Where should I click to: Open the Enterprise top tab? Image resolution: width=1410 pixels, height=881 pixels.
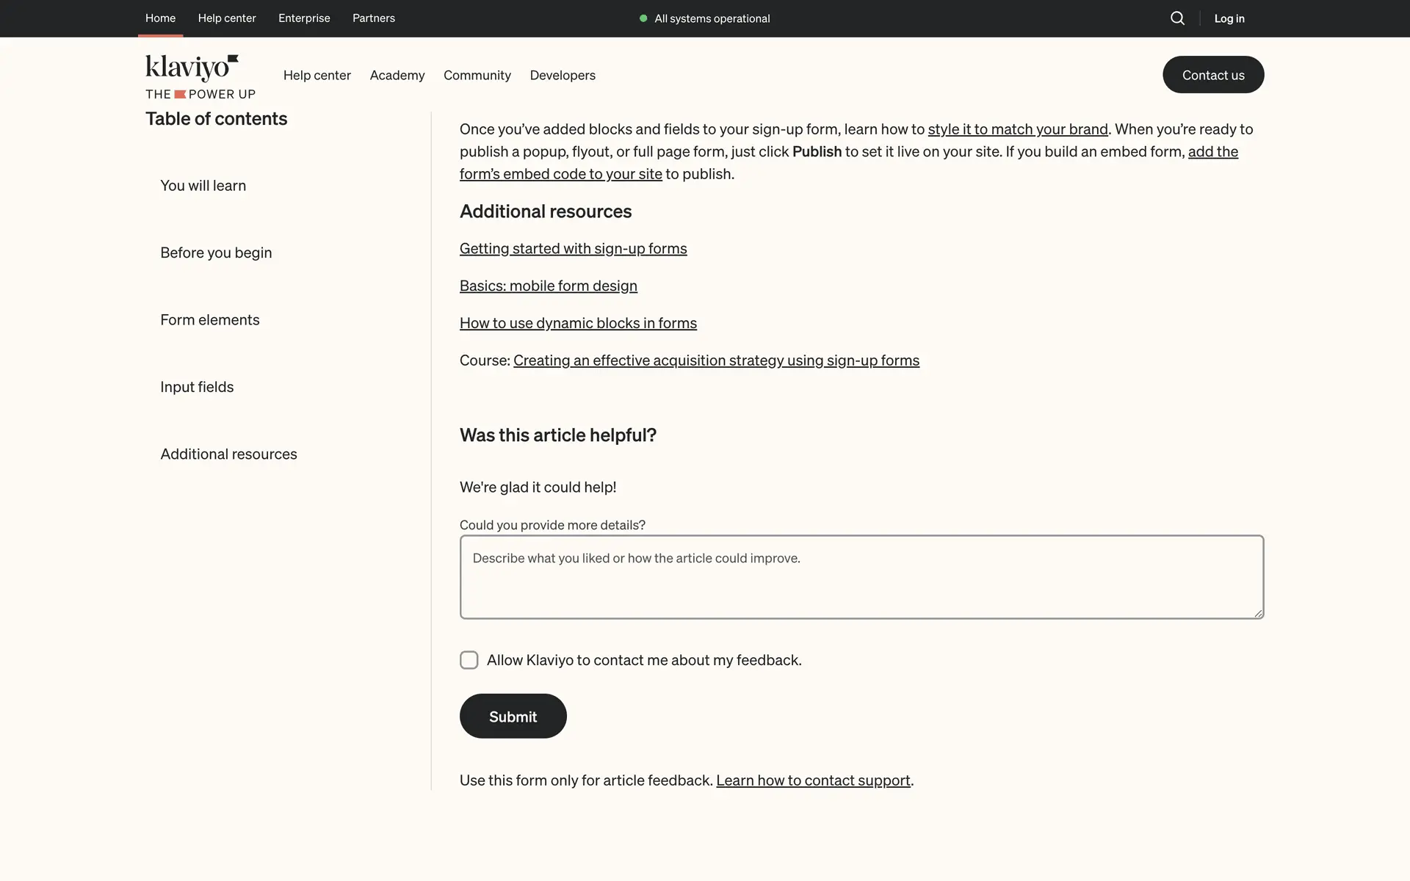(304, 18)
